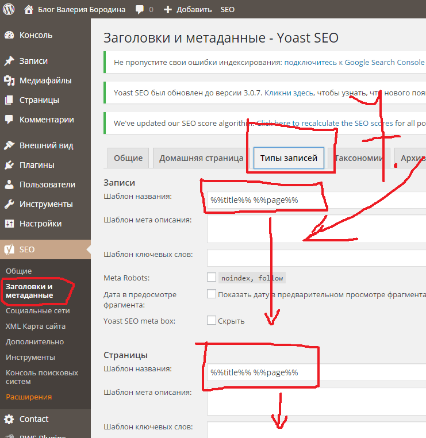426x438 pixels.
Task: Follow подключитесь к Google Search Console link
Action: [355, 62]
